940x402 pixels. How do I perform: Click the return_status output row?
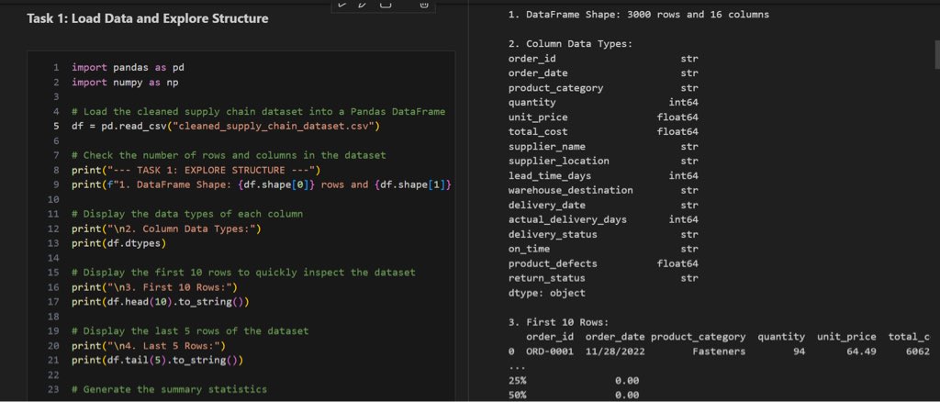tap(603, 278)
